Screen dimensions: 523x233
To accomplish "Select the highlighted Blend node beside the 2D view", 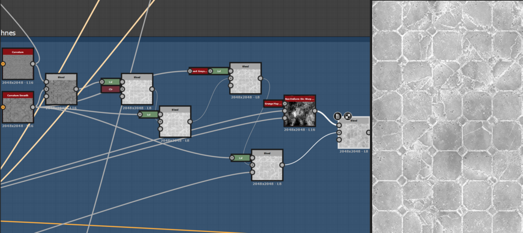I will pyautogui.click(x=354, y=132).
